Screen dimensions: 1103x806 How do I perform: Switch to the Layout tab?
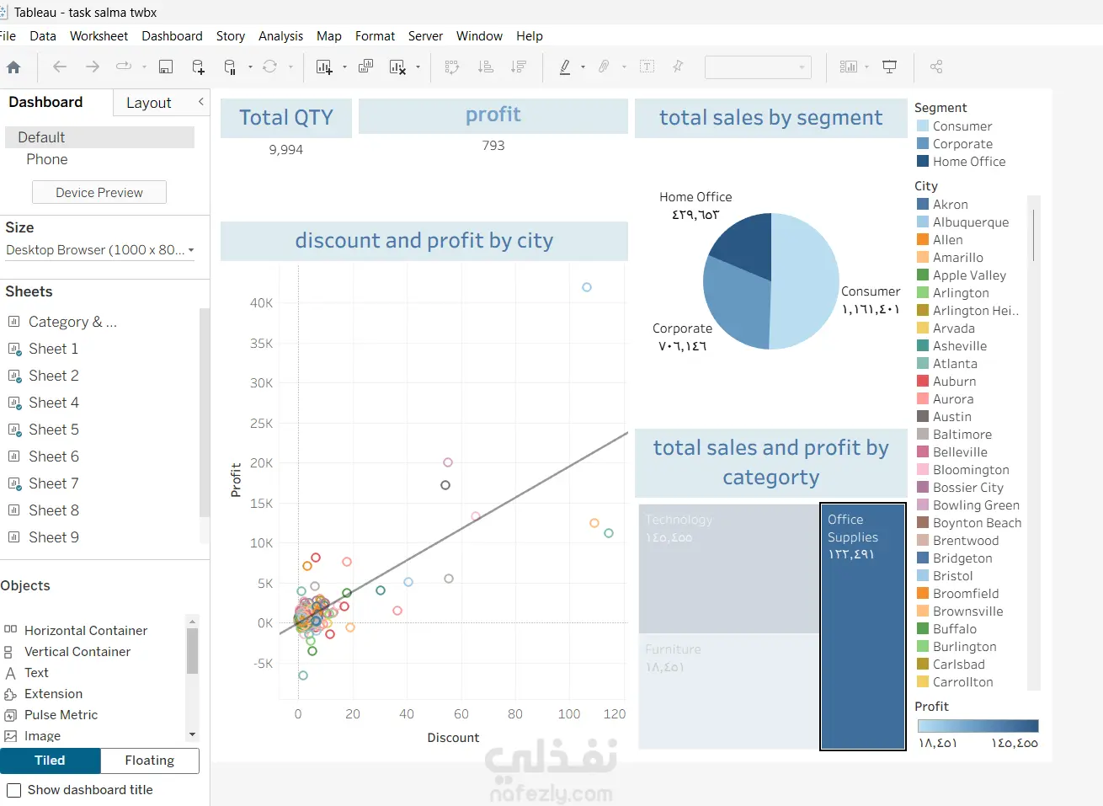tap(149, 103)
